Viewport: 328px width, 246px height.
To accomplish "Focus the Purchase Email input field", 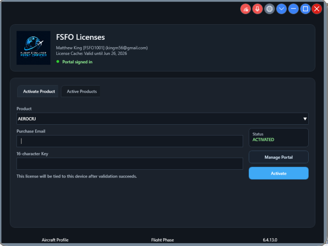I will pyautogui.click(x=130, y=141).
